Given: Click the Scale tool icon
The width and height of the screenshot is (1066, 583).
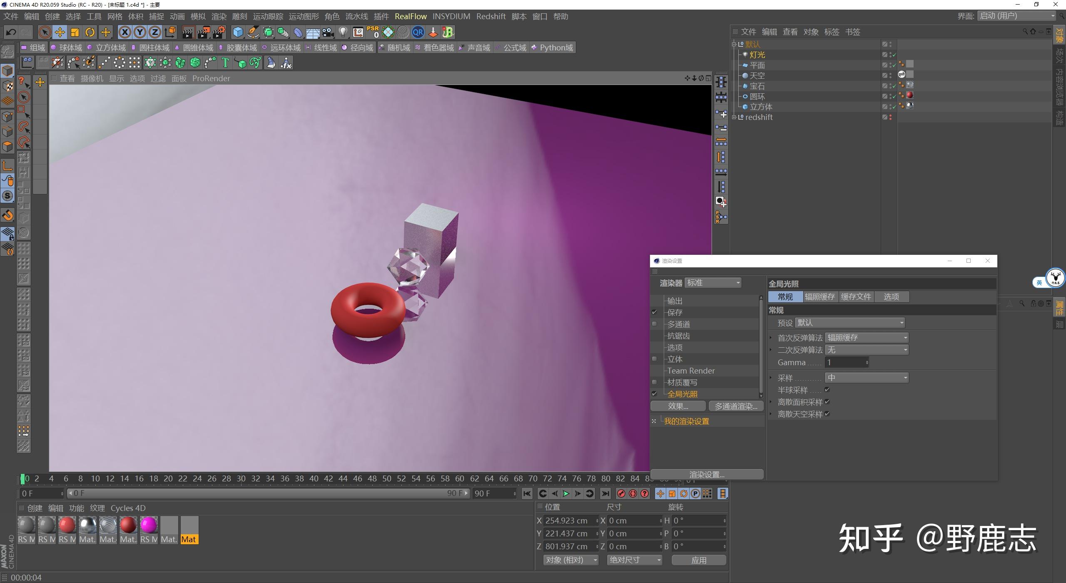Looking at the screenshot, I should pyautogui.click(x=75, y=32).
